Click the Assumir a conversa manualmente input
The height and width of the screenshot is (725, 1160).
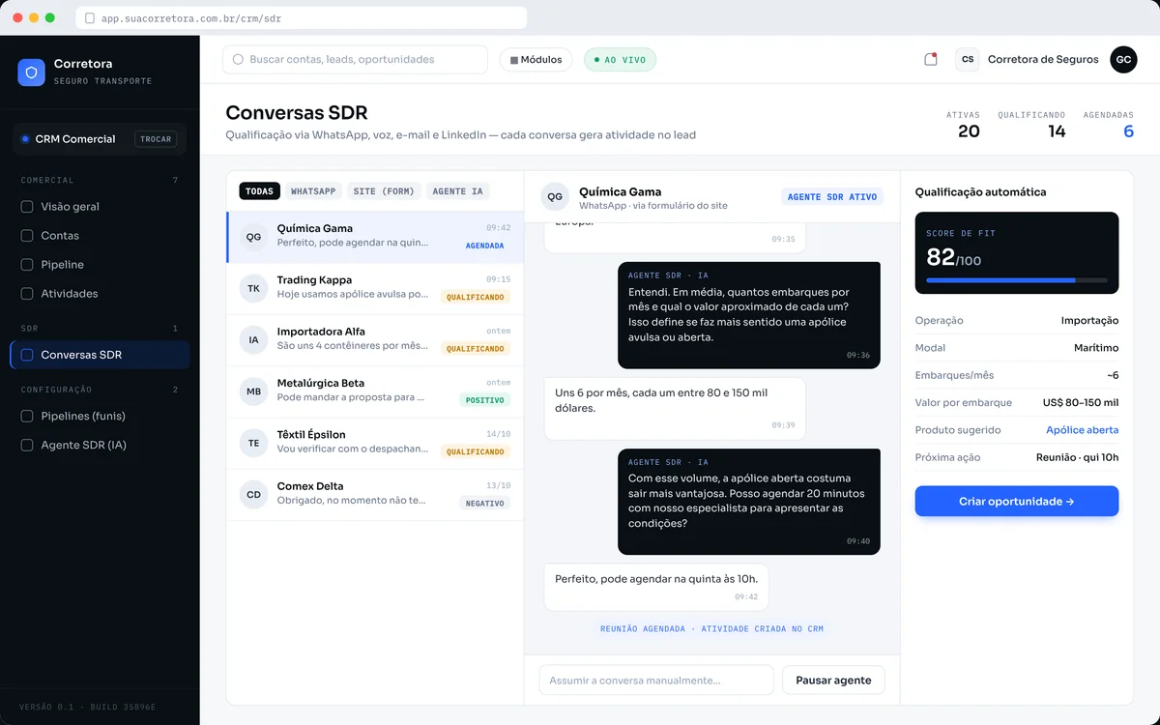tap(656, 681)
